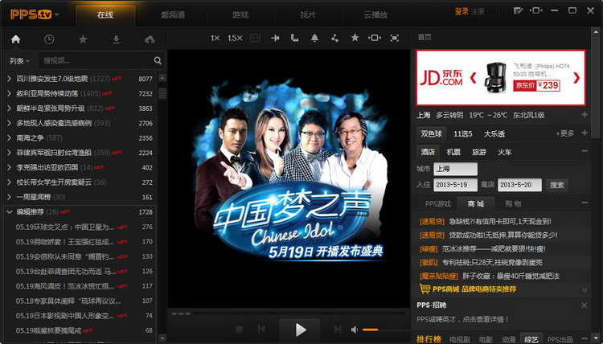This screenshot has width=603, height=344.
Task: Open the 急缺钱 credit card ad link
Action: click(500, 221)
